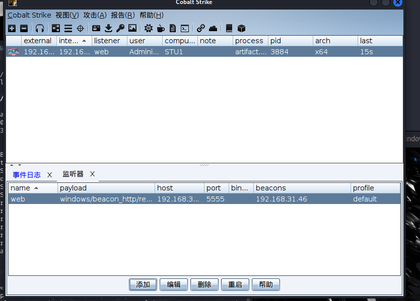Sort listeners by host column

[x=180, y=188]
